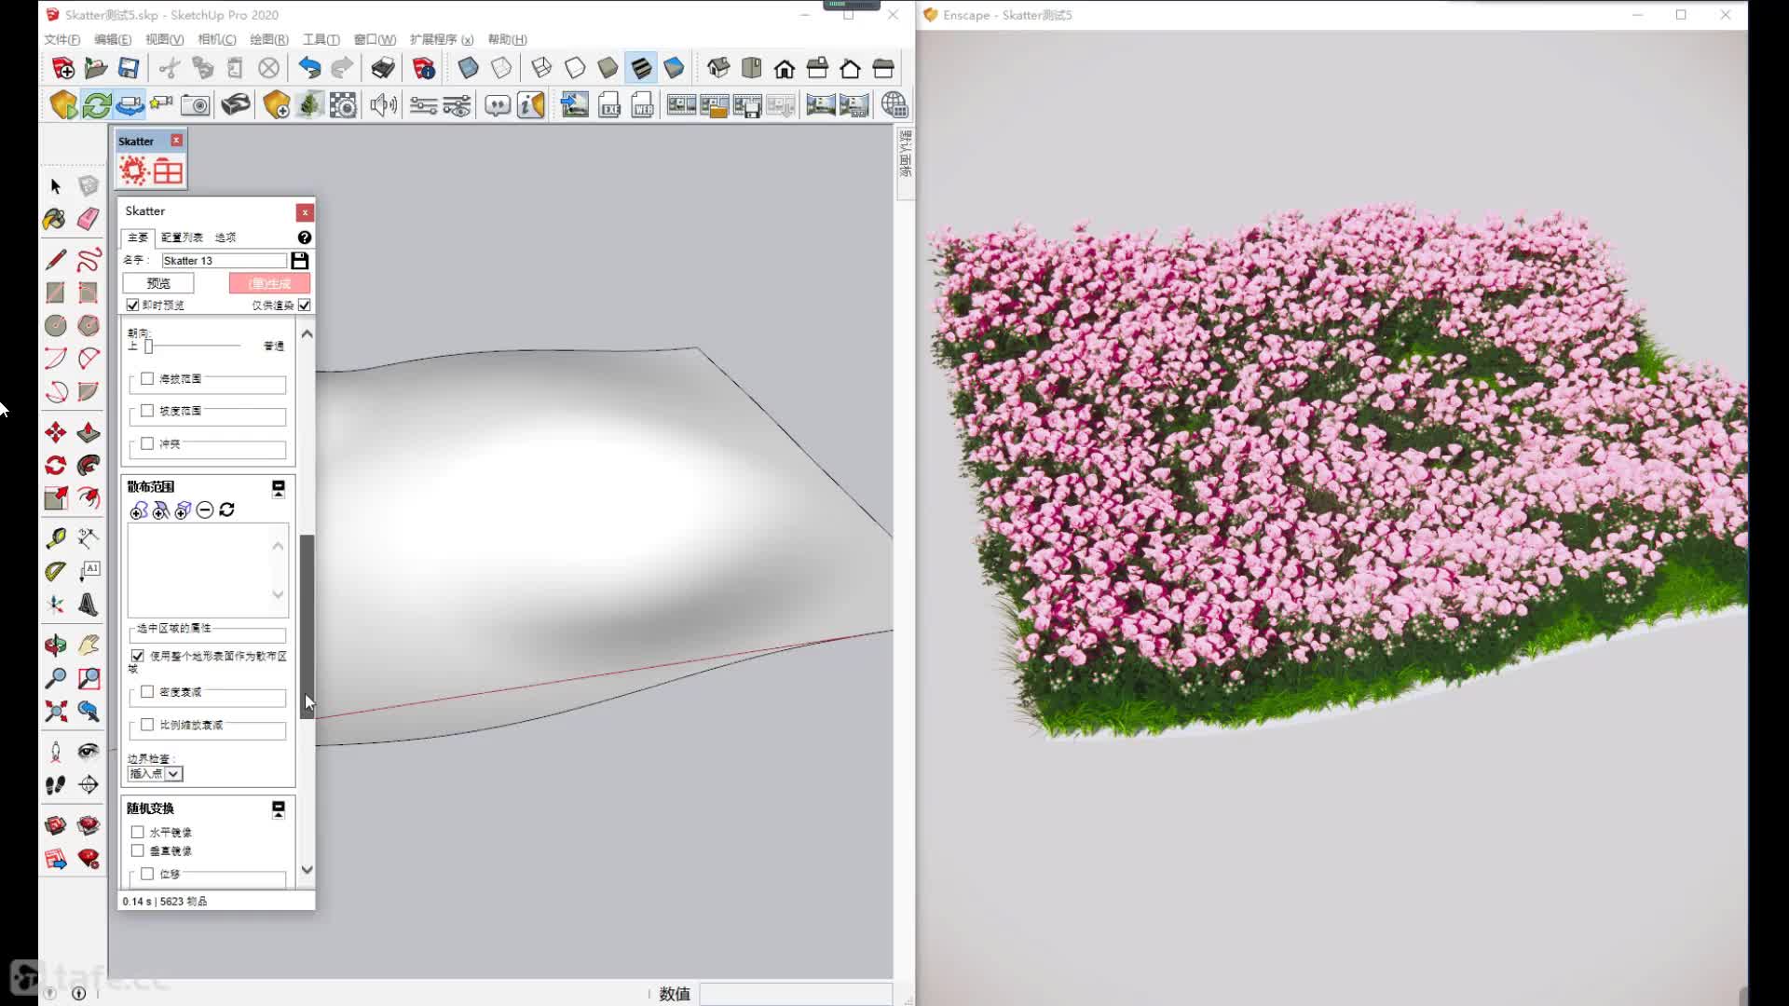Add surface area icon in 散布范围

pyautogui.click(x=139, y=510)
